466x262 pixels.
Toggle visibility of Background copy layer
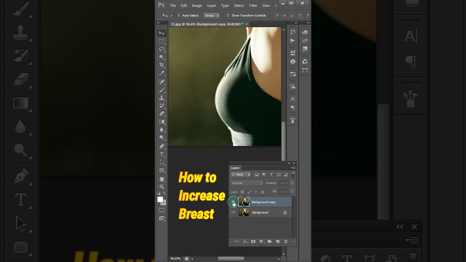(233, 202)
